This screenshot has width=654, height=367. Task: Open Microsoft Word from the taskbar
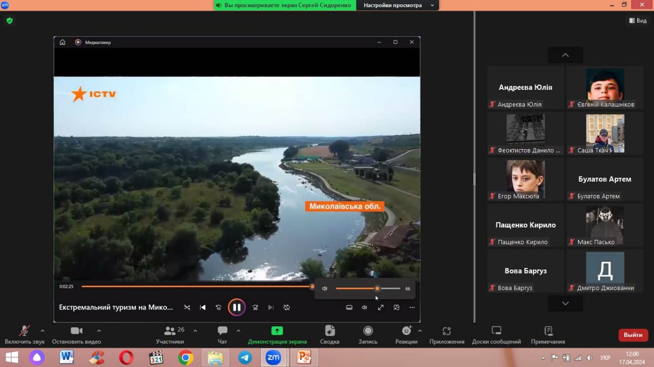click(66, 357)
